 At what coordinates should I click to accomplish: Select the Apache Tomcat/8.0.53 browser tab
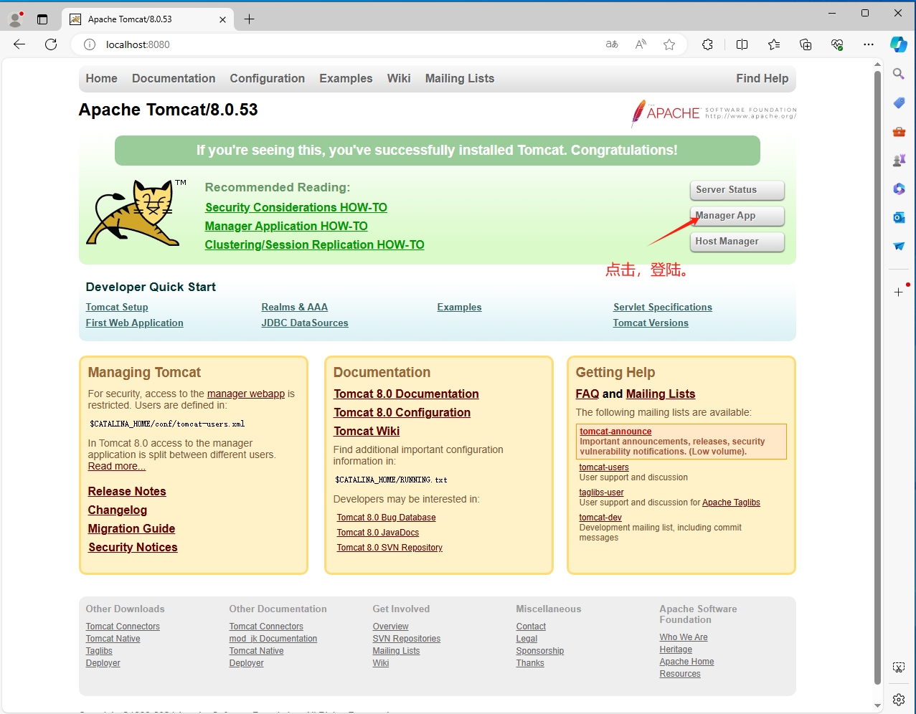(x=148, y=19)
